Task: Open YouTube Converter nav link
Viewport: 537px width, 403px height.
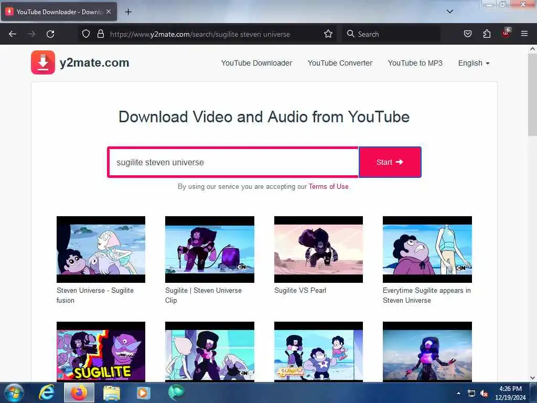Action: coord(340,63)
